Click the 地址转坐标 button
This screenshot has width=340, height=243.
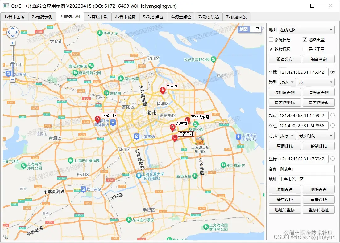tap(284, 209)
